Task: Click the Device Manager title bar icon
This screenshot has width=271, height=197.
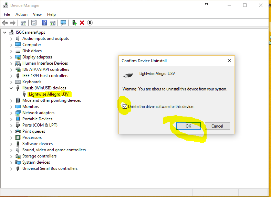Action: point(6,6)
